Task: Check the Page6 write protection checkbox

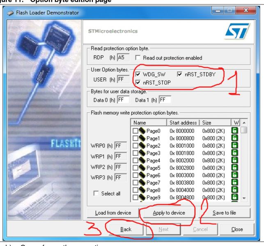Action: (x=135, y=175)
